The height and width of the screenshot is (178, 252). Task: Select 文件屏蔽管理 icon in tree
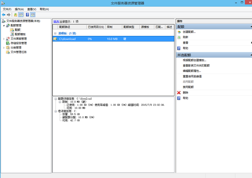click(x=8, y=39)
